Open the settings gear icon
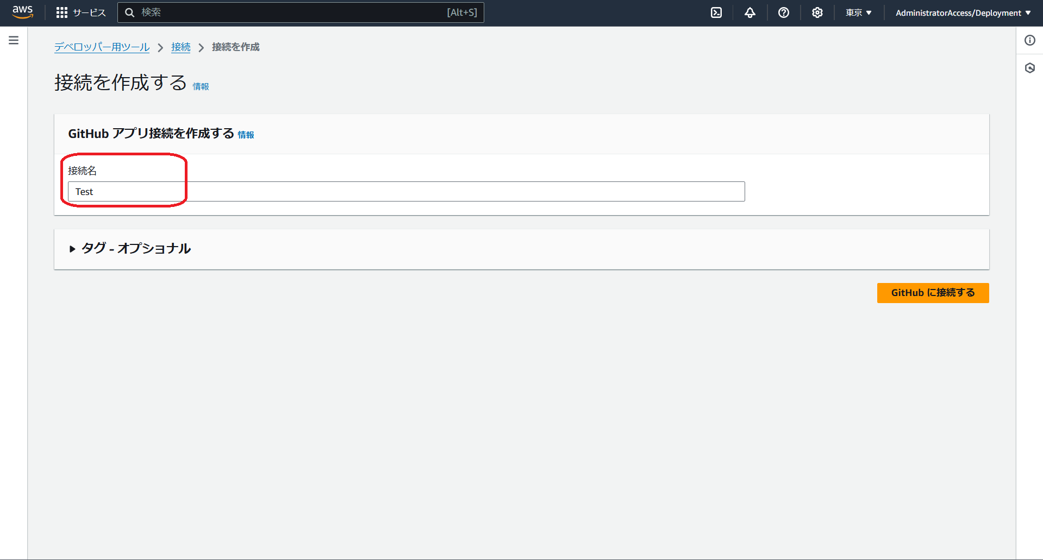The image size is (1043, 560). pyautogui.click(x=817, y=12)
